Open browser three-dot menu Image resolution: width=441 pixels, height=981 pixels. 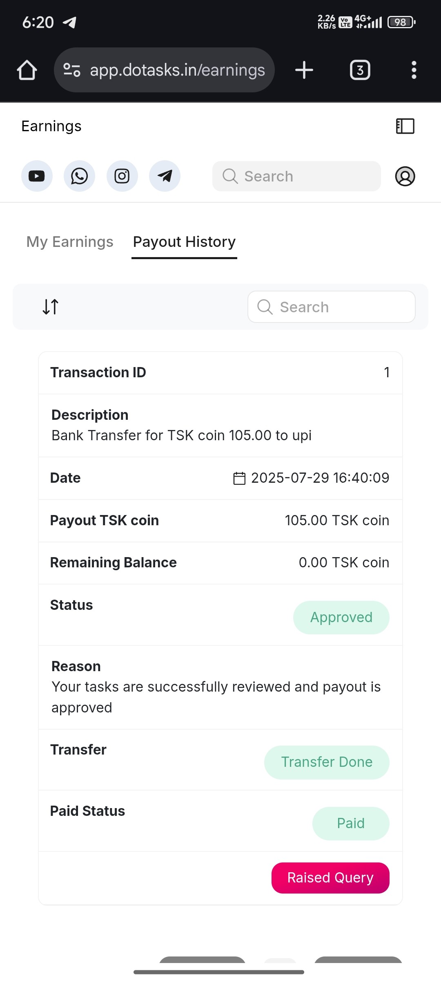pyautogui.click(x=414, y=70)
